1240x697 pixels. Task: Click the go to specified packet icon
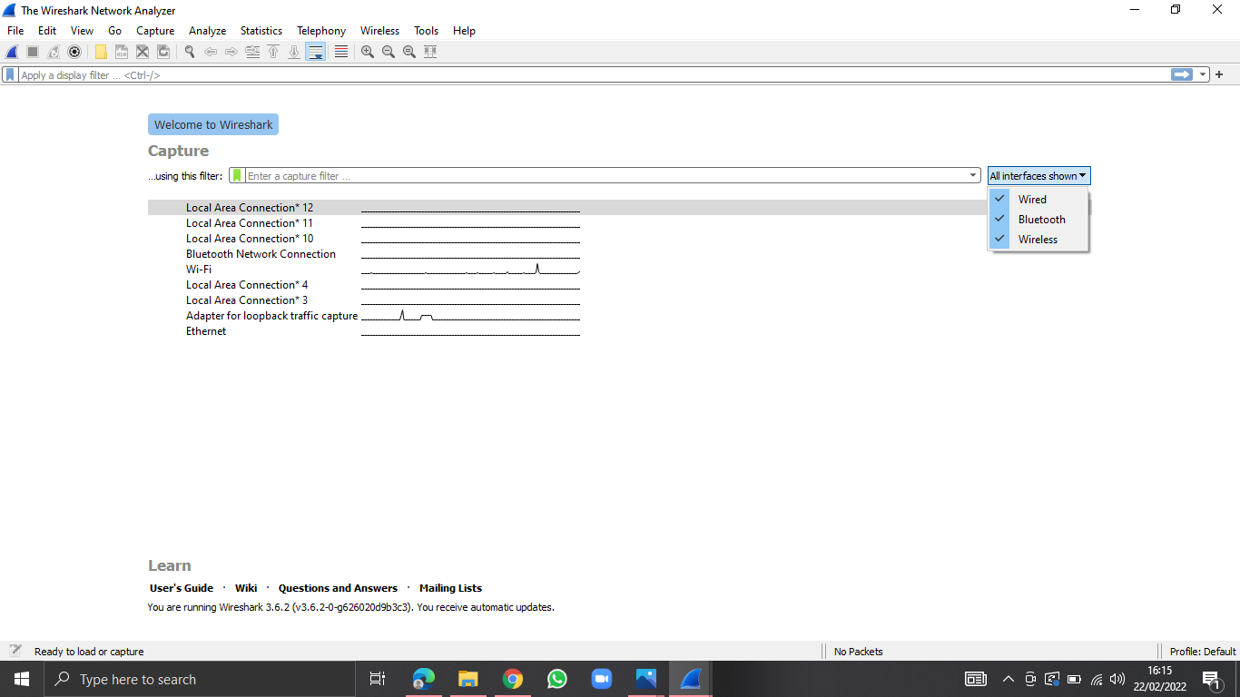click(252, 52)
